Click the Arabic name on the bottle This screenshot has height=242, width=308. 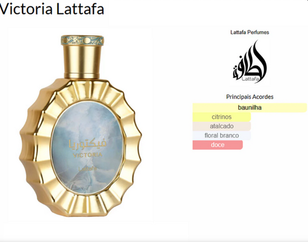pyautogui.click(x=88, y=144)
